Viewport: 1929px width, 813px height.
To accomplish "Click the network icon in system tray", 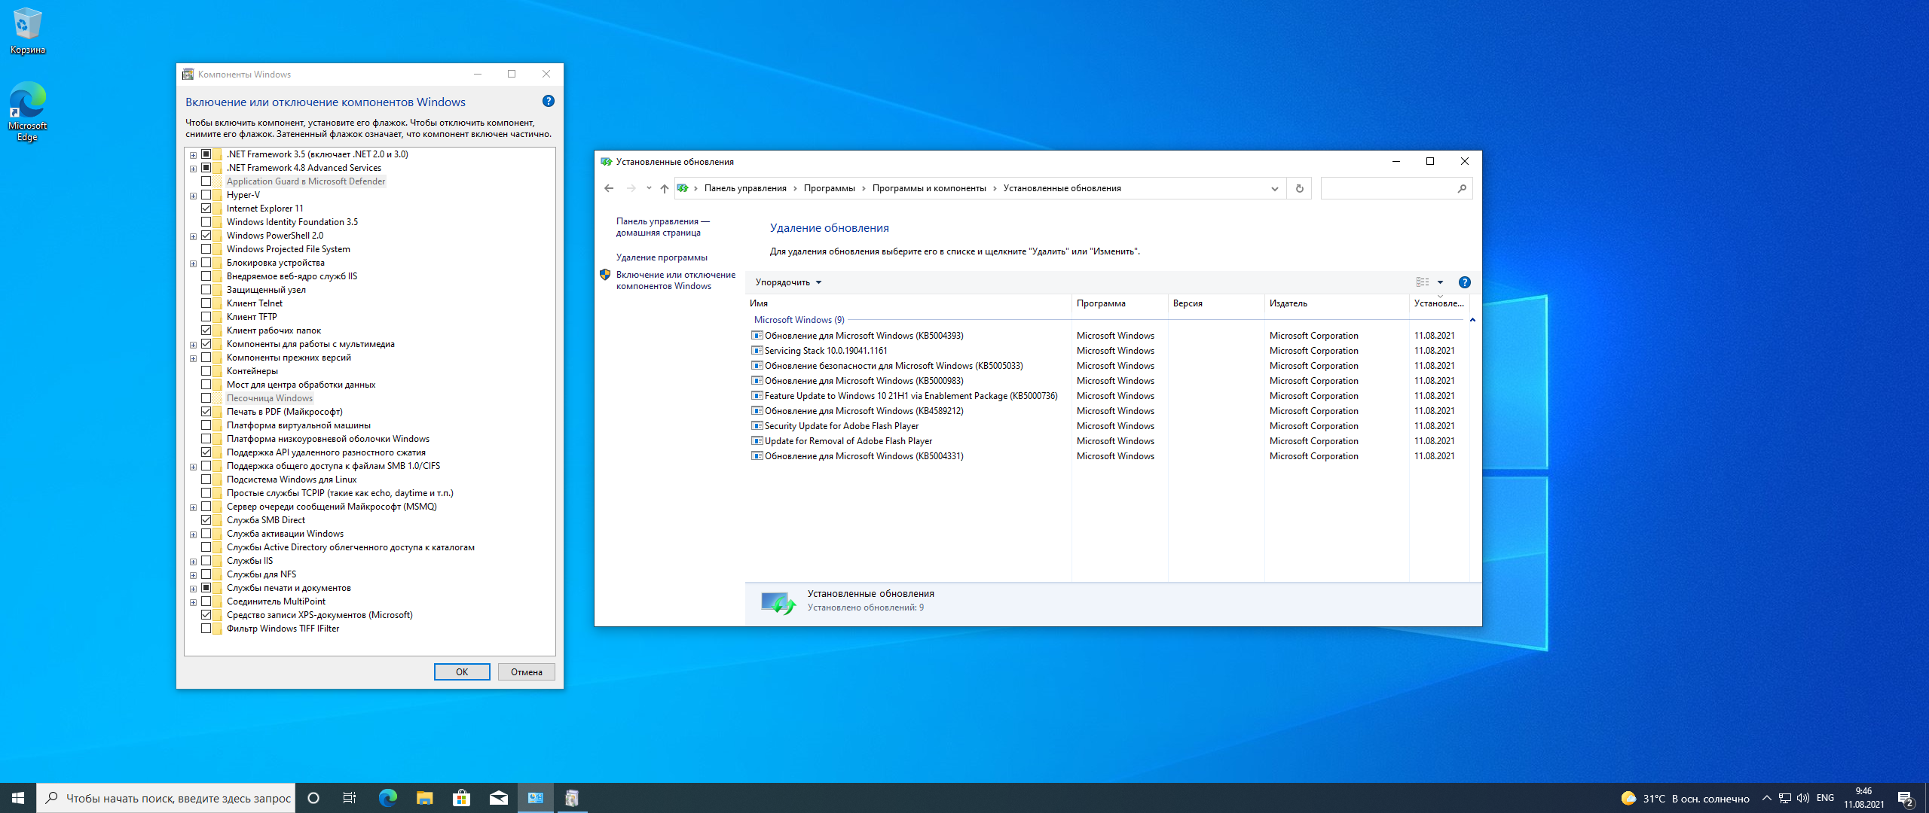I will pyautogui.click(x=1784, y=798).
